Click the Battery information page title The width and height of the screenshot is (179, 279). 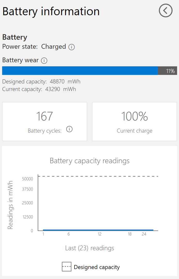coord(51,11)
